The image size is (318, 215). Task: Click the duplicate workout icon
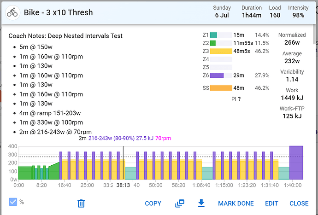click(180, 203)
